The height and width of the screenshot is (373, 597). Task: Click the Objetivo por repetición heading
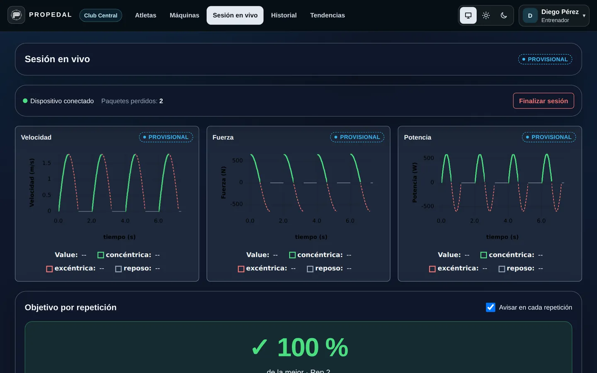click(x=70, y=308)
